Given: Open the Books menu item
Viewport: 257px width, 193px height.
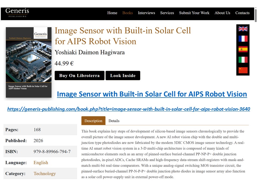Looking at the screenshot, I should (127, 13).
